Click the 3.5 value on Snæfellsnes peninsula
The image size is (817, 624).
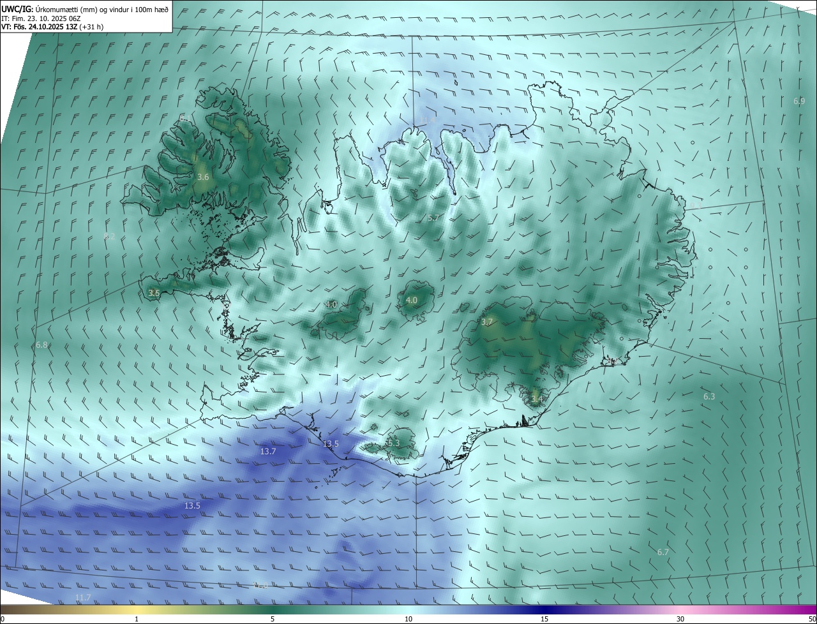pos(154,293)
